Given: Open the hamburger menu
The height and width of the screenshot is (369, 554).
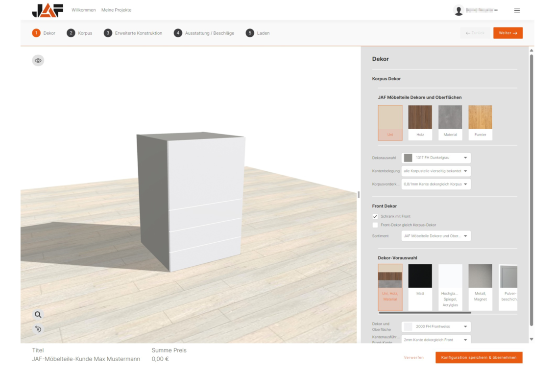Looking at the screenshot, I should coord(517,10).
